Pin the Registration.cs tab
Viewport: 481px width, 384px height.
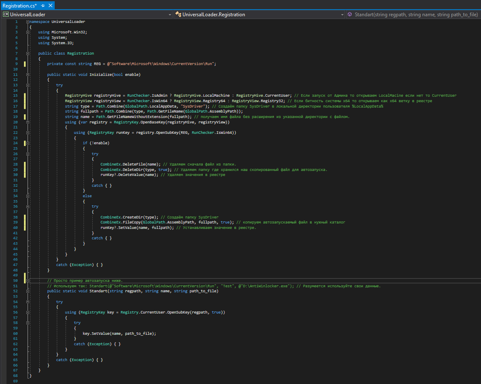43,5
